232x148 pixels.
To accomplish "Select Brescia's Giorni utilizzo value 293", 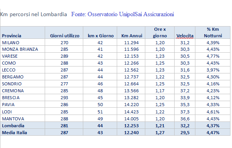I will click(64, 98).
